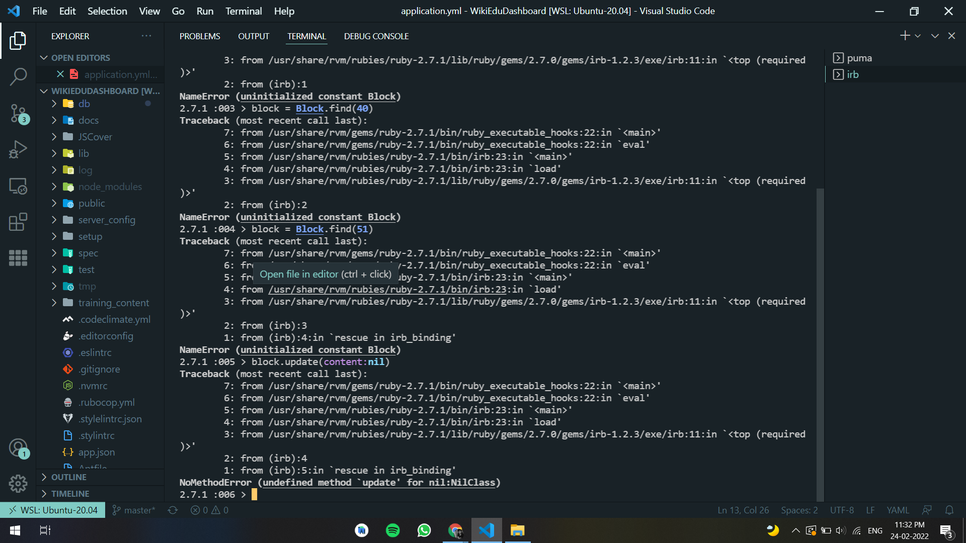Screen dimensions: 966x543
Task: Click the Accounts icon in activity bar
Action: 18,447
